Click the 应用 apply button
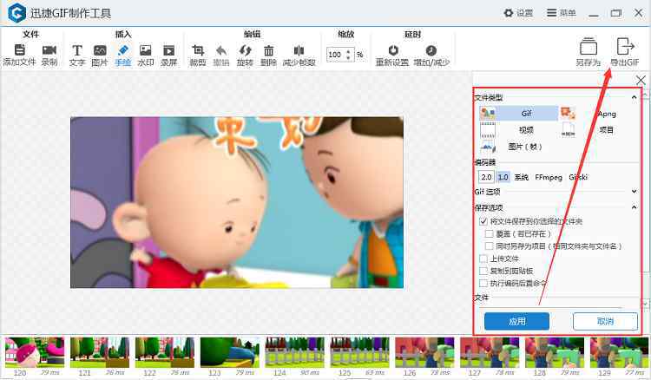This screenshot has width=651, height=380. 517,321
